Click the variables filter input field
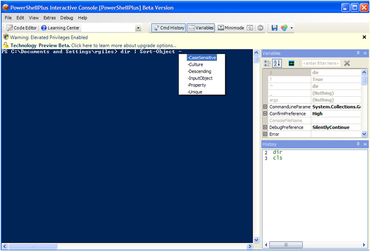The image size is (370, 251). click(x=321, y=63)
